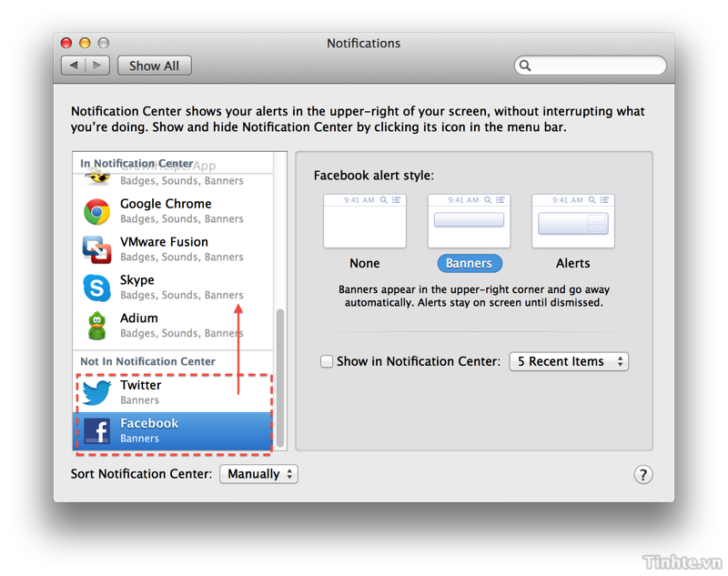Image resolution: width=728 pixels, height=576 pixels.
Task: Select Google Chrome row in the list
Action: (173, 212)
